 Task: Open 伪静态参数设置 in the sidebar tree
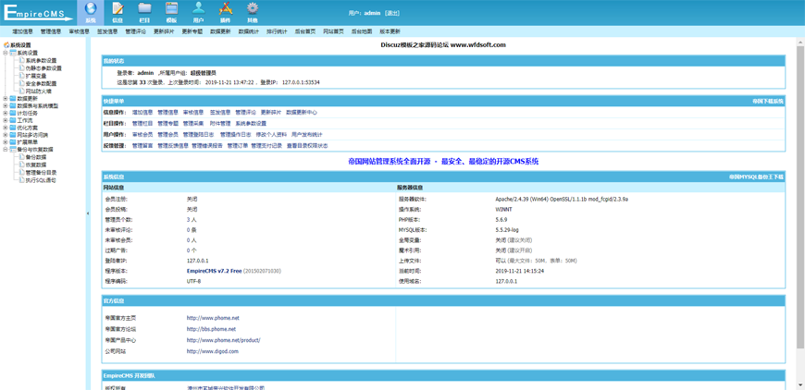43,67
